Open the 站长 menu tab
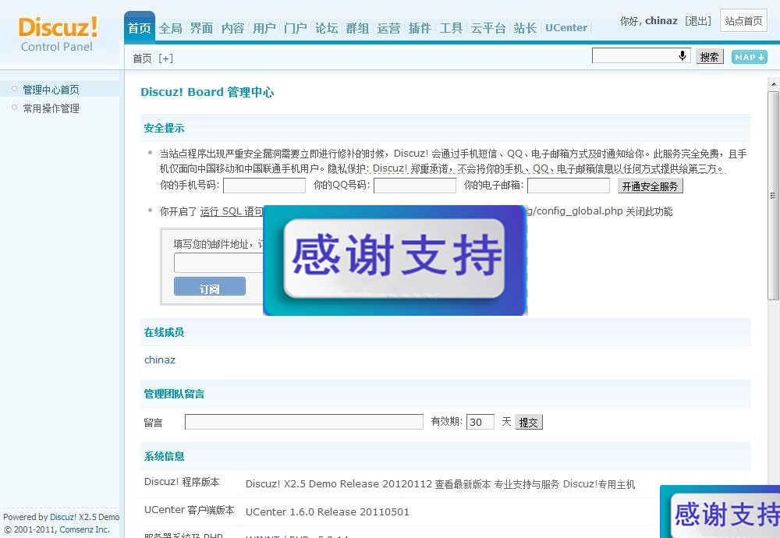This screenshot has height=538, width=780. pyautogui.click(x=525, y=28)
